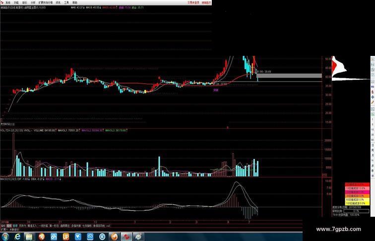Open the orange UP taskbar app

pyautogui.click(x=66, y=237)
